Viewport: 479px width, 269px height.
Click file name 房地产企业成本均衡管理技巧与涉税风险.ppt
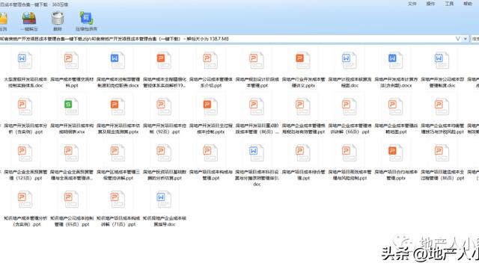click(442, 129)
